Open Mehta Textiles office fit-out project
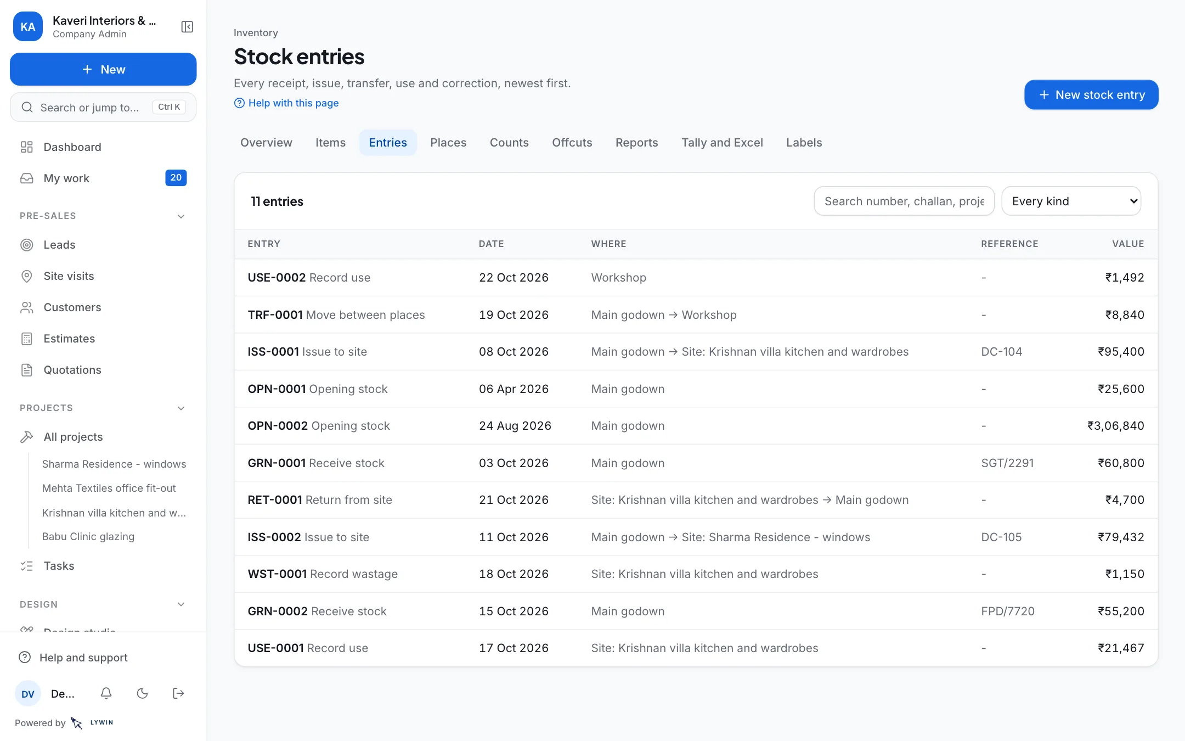Screen dimensions: 1185x741 [x=109, y=488]
